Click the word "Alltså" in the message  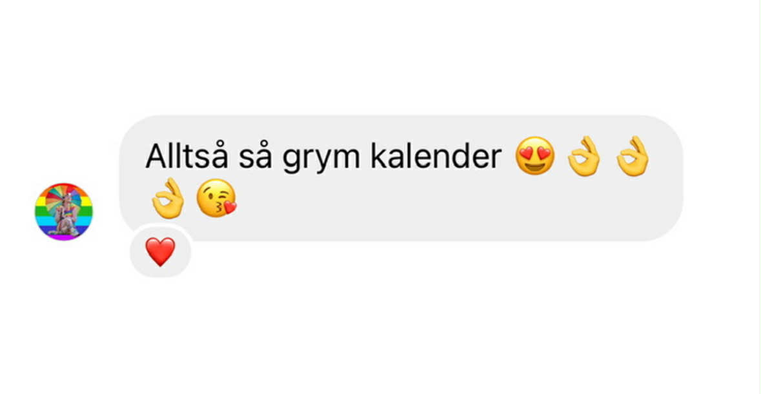187,156
